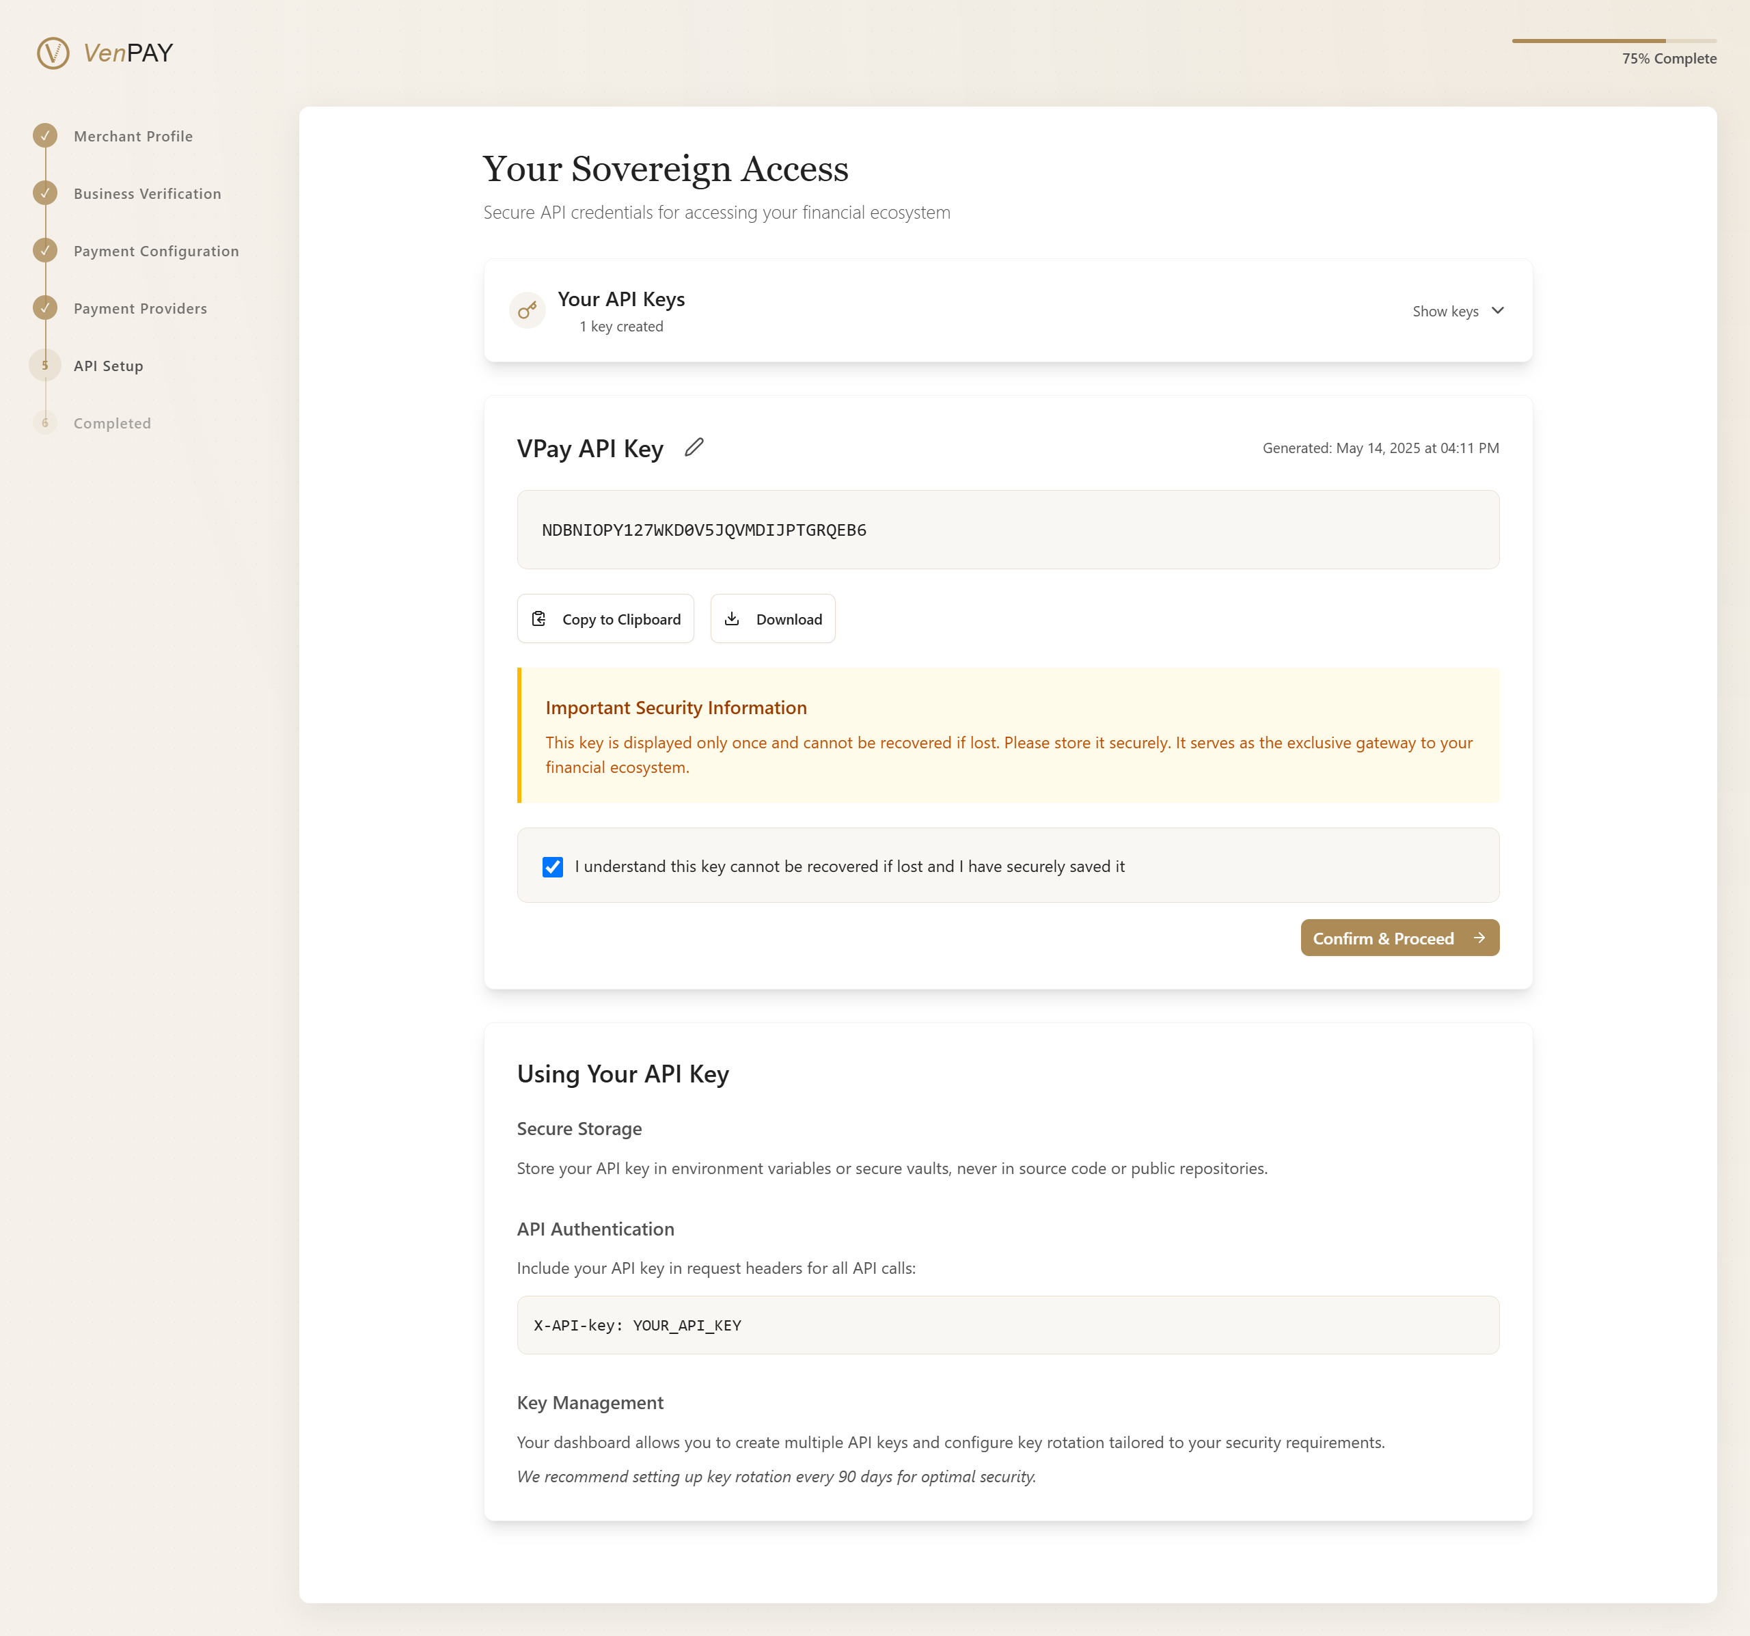Screen dimensions: 1750x1636
Task: Click the key rotation every 90 days note
Action: point(776,1477)
